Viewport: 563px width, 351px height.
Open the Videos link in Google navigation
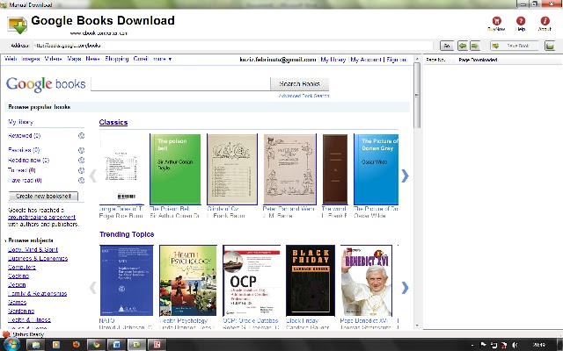(53, 59)
